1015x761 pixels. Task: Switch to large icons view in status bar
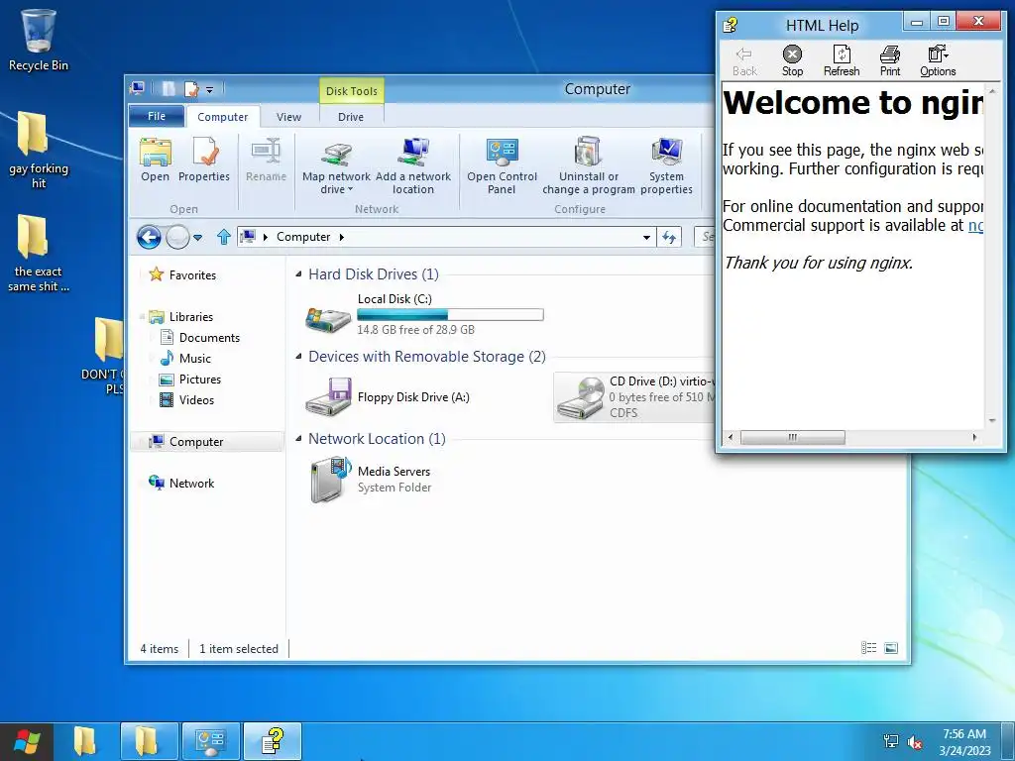(891, 648)
